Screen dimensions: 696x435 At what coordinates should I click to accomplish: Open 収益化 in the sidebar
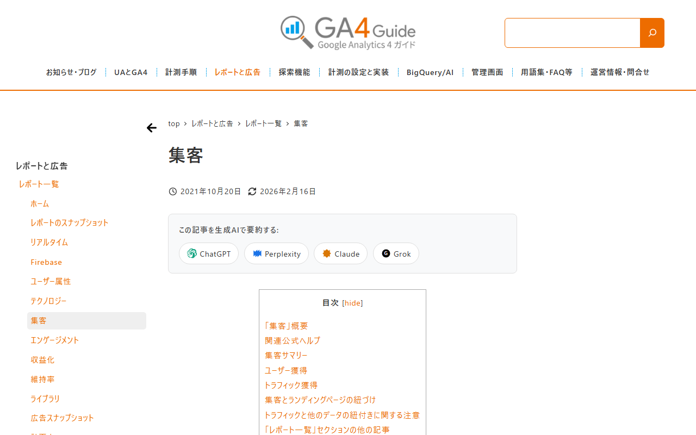coord(42,360)
